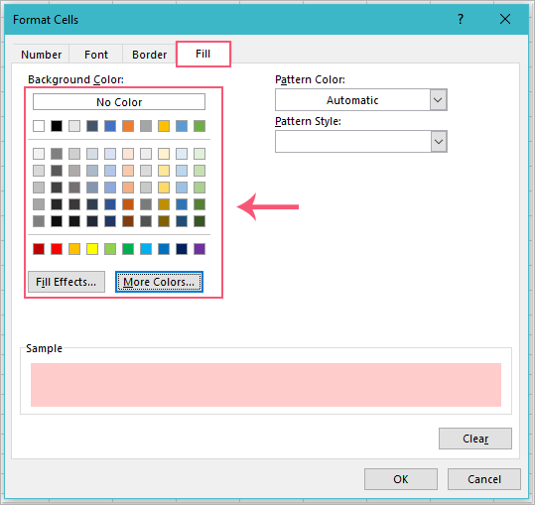Pick light blue standard color swatch
The image size is (535, 505).
(x=146, y=249)
